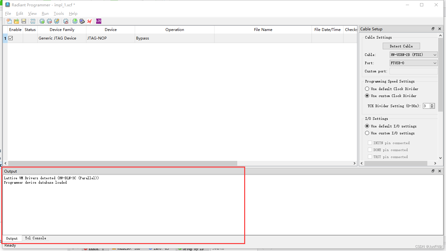446x251 pixels.
Task: Save the current project file
Action: pyautogui.click(x=24, y=21)
